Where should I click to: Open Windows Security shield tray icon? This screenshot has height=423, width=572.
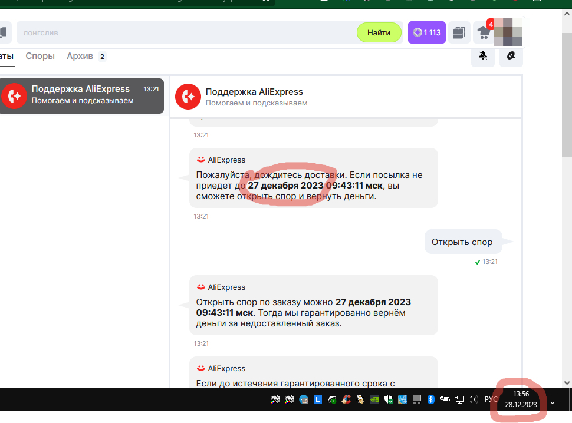pos(389,399)
